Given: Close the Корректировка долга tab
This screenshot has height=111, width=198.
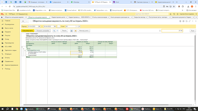Looking at the screenshot, I should tap(66, 17).
